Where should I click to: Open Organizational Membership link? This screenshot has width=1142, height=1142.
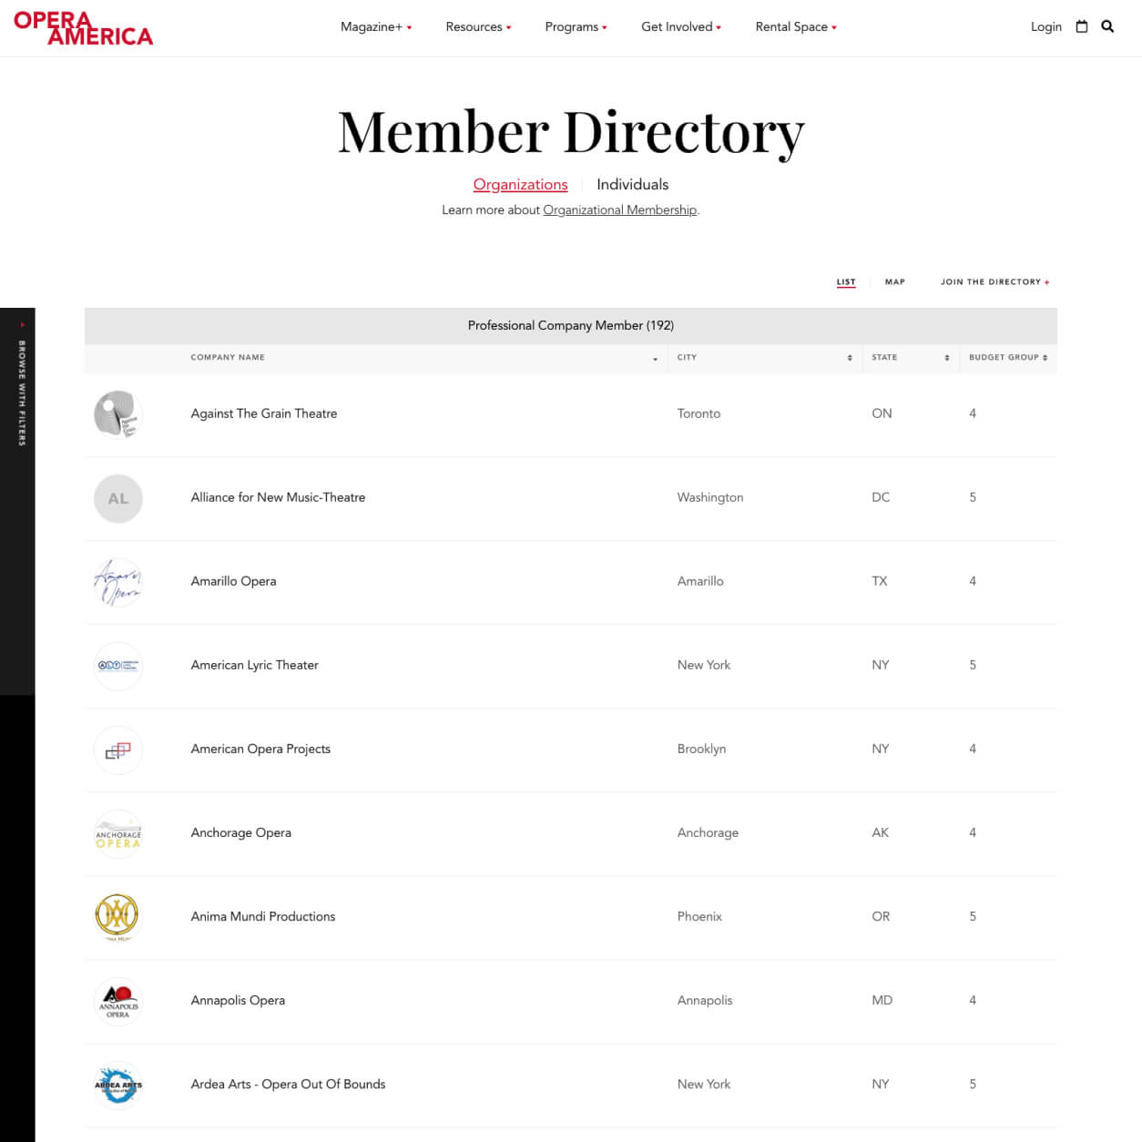[x=620, y=210]
